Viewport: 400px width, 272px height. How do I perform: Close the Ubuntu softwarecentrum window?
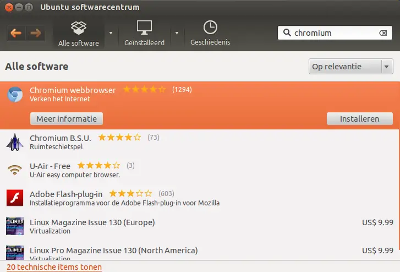pos(9,7)
